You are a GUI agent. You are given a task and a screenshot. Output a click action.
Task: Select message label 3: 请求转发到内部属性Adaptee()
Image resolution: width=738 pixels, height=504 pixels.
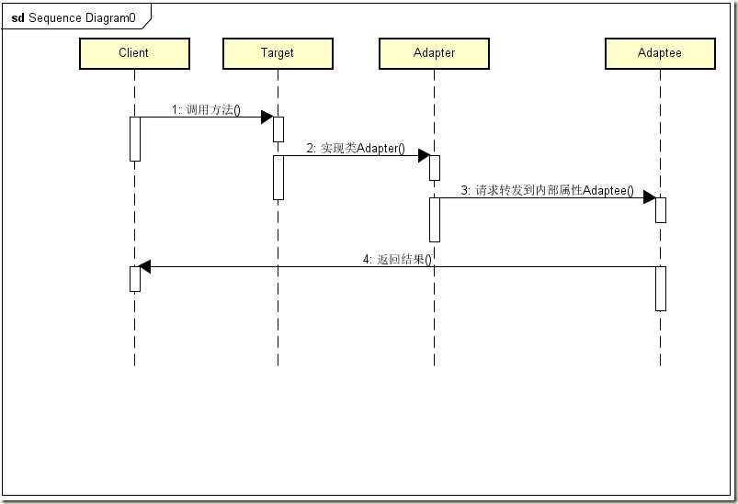(547, 190)
